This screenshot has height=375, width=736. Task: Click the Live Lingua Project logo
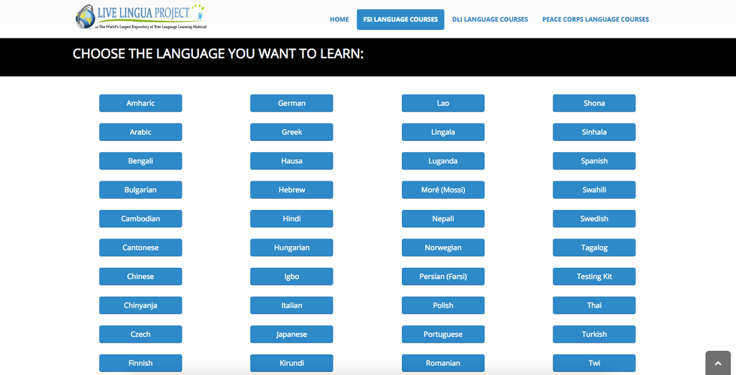click(141, 16)
